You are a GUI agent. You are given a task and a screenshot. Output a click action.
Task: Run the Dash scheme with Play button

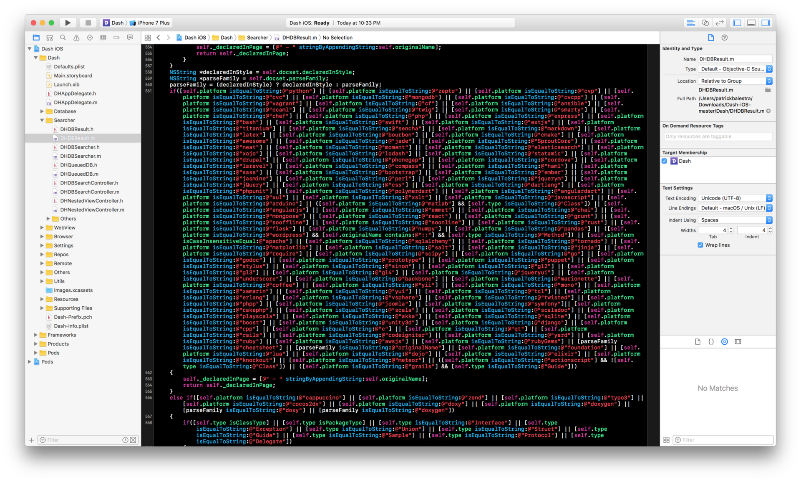(68, 23)
